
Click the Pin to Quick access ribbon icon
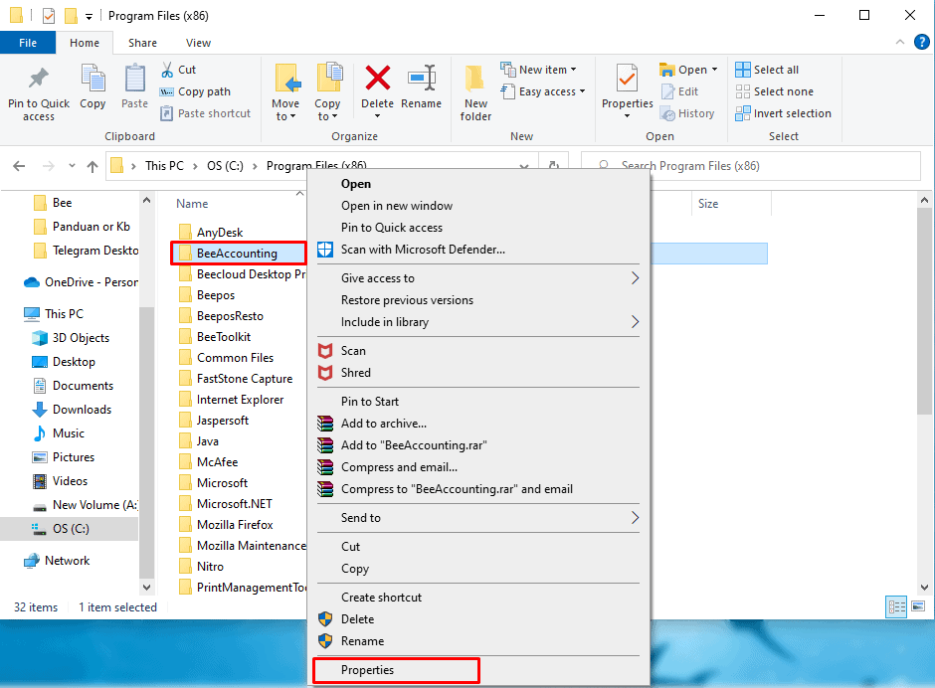pyautogui.click(x=39, y=79)
